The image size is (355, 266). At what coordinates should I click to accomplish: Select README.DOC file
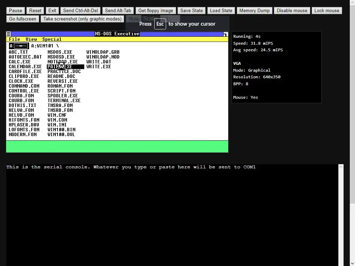click(61, 77)
